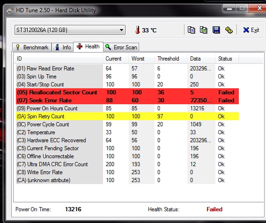This screenshot has height=223, width=266.
Task: Click the copy info to clipboard icon
Action: tap(191, 30)
